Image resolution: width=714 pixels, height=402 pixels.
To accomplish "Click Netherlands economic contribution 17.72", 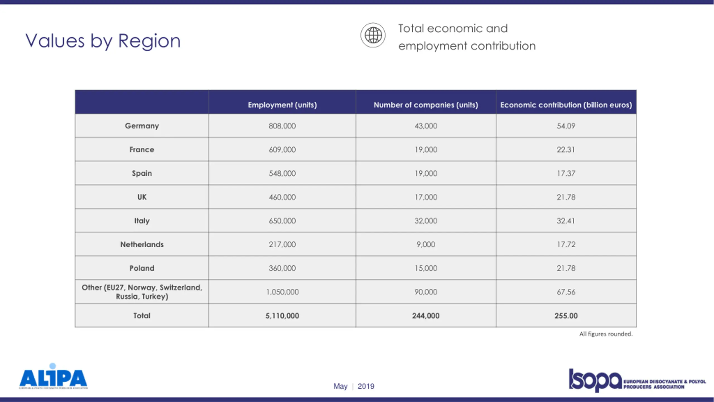I will pyautogui.click(x=566, y=245).
